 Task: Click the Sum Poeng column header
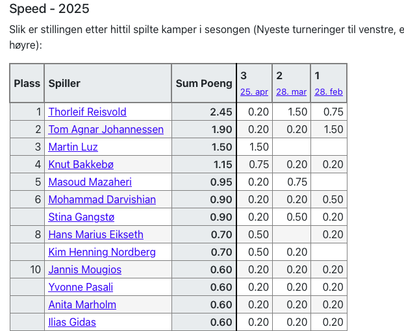[x=203, y=83]
